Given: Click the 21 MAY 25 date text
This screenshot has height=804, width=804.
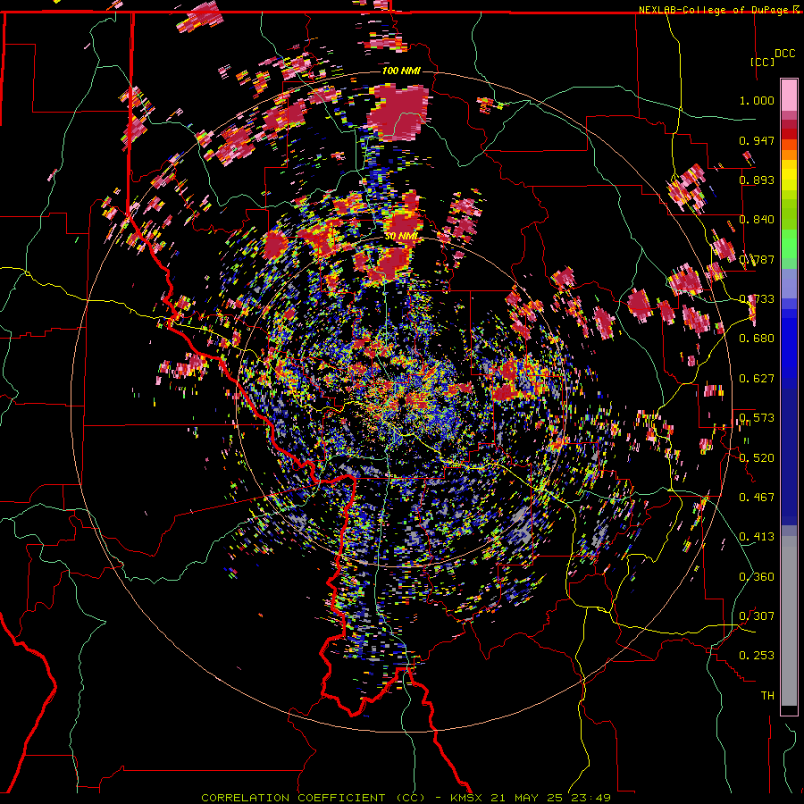Looking at the screenshot, I should [x=526, y=798].
